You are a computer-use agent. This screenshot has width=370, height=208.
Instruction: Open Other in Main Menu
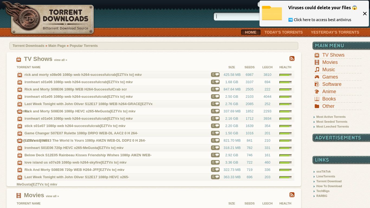(328, 106)
